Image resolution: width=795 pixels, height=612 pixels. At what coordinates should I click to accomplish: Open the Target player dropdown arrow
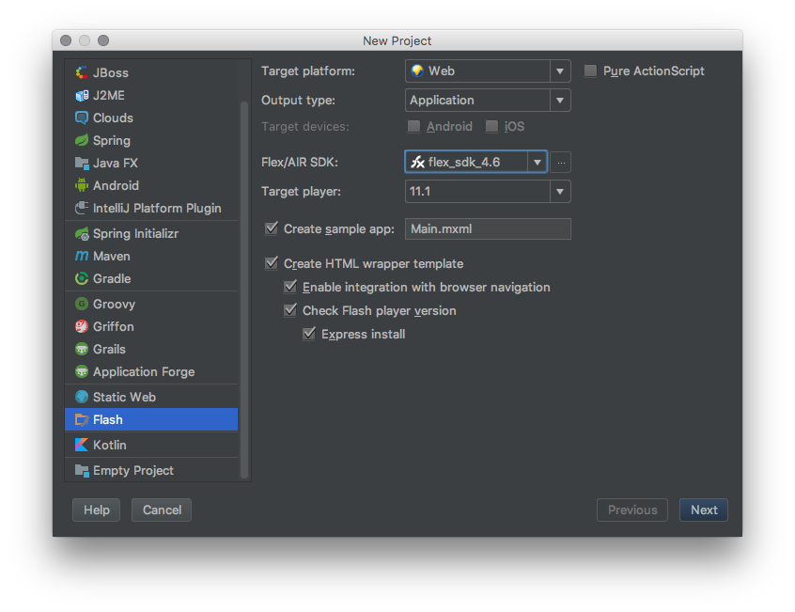coord(560,192)
